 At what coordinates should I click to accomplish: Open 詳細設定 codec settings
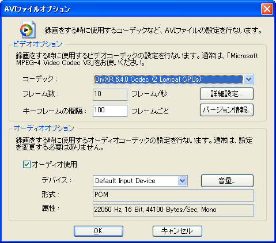(226, 94)
